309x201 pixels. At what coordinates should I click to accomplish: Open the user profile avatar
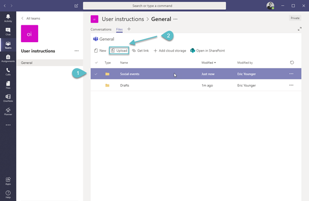coord(270,6)
